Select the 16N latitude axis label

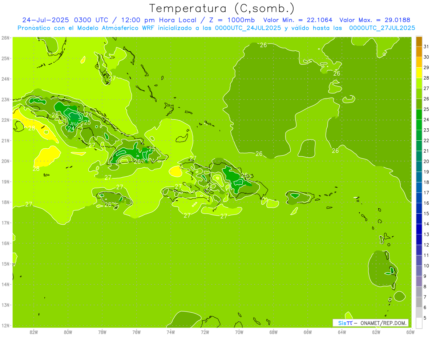tap(5, 243)
